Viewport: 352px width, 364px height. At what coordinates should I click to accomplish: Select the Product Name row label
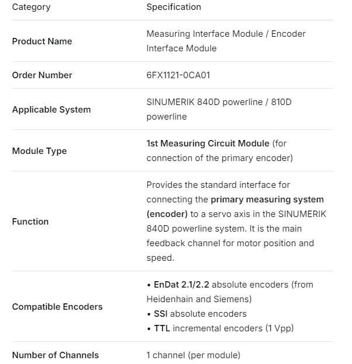(42, 41)
